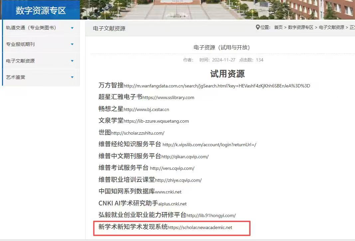Viewport: 355px width, 241px height.
Task: Open 超星汇雅电子书 sslibrary link
Action: [168, 97]
